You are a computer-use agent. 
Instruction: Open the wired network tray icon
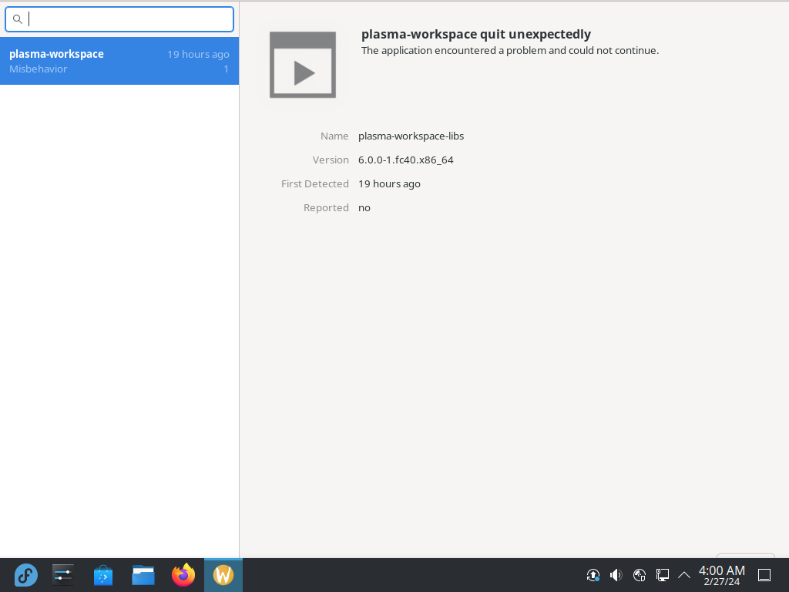pyautogui.click(x=662, y=575)
